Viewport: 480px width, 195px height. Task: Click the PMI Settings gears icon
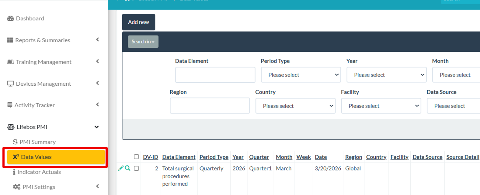pyautogui.click(x=16, y=187)
